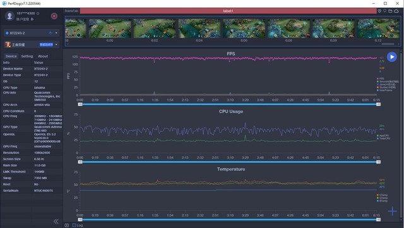The height and width of the screenshot is (228, 404).
Task: Click the icon beside the account info text
Action: (x=32, y=19)
